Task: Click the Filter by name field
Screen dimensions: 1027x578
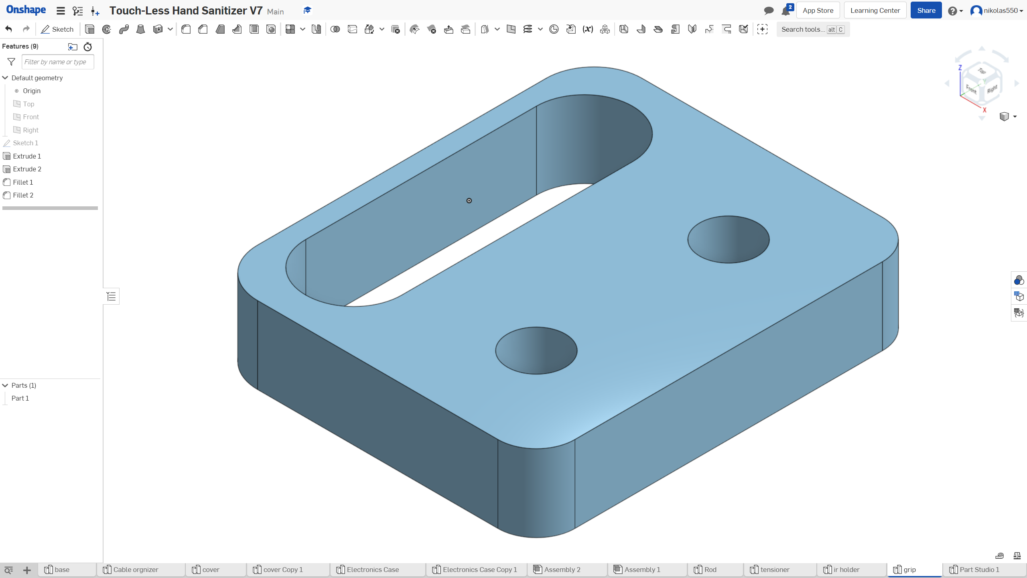Action: click(x=58, y=62)
